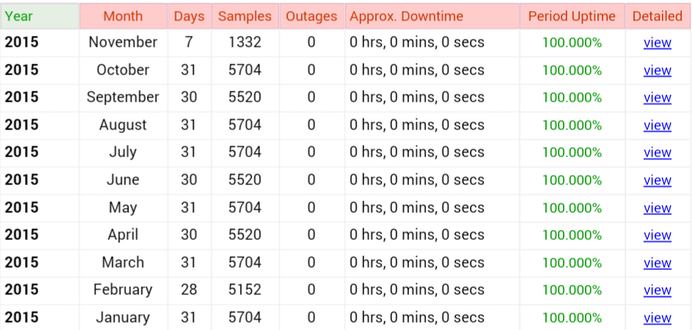Select the February month cell
Image resolution: width=692 pixels, height=330 pixels.
123,290
